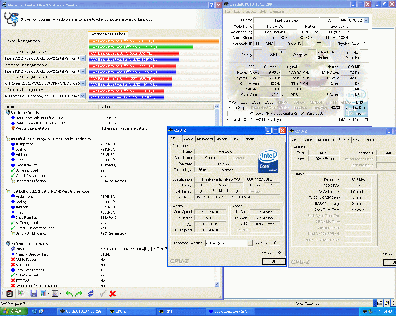Click the green back arrow in Sandra toolbar
The height and width of the screenshot is (316, 396).
pyautogui.click(x=69, y=293)
